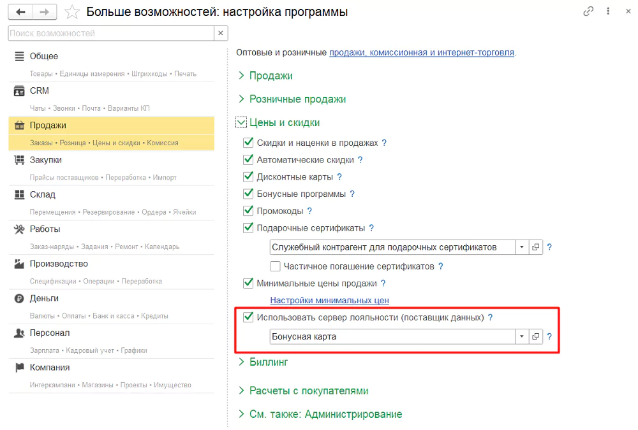Click the Бонусная карта text field

click(x=392, y=336)
